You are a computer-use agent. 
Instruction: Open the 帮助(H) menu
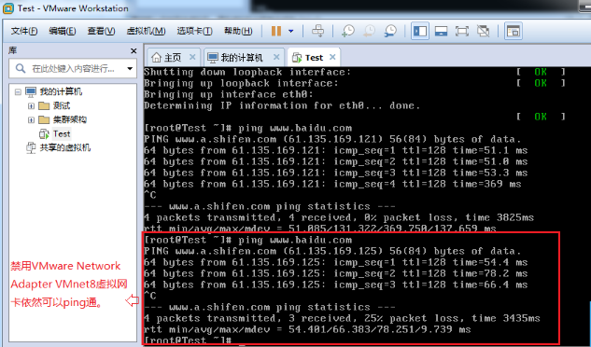pos(238,31)
